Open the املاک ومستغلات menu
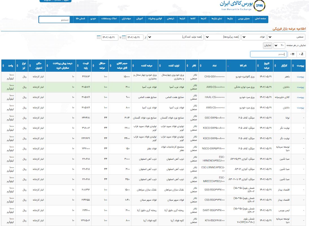The width and height of the screenshot is (309, 226). point(109,19)
